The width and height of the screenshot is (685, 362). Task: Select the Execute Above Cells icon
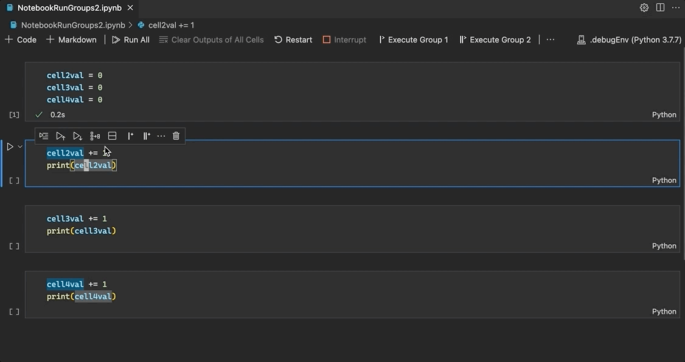point(60,135)
